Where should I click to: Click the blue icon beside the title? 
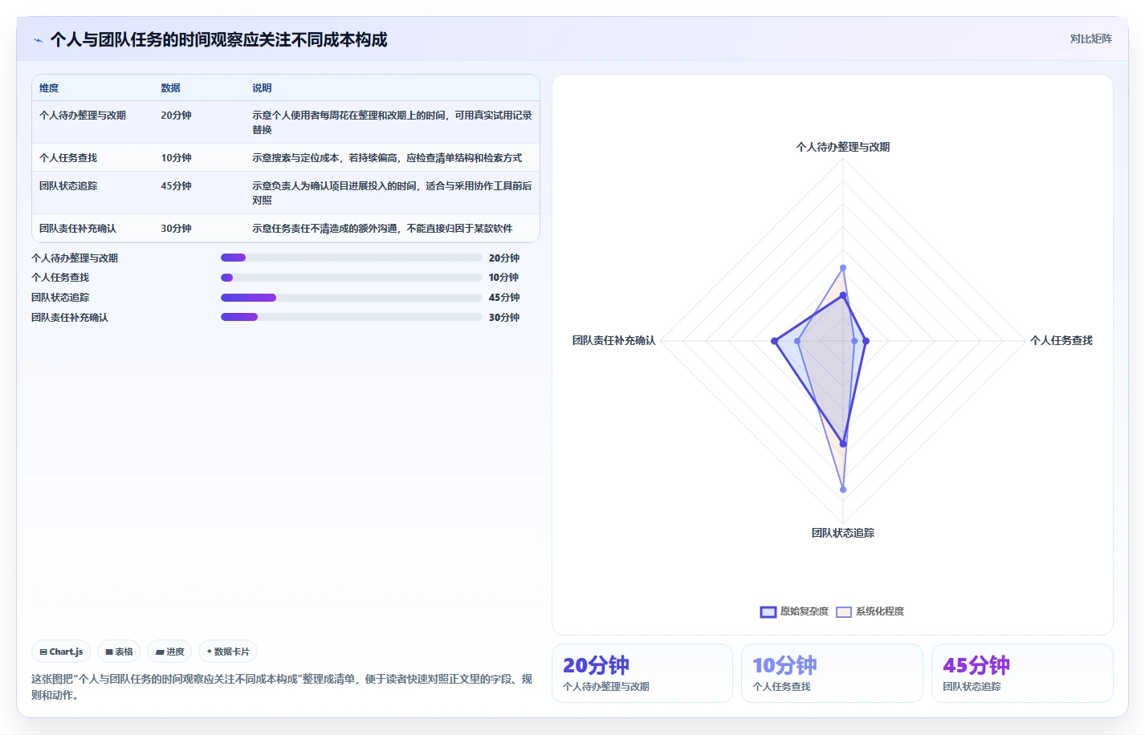point(38,40)
